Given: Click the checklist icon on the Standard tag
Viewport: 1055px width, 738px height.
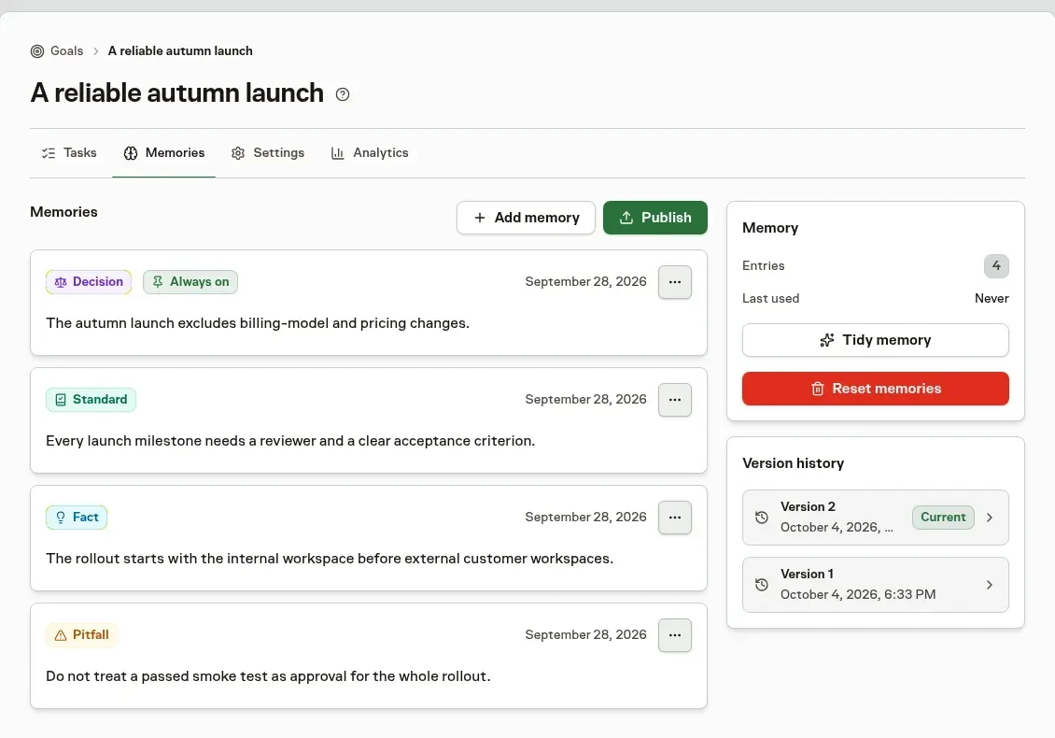Looking at the screenshot, I should coord(61,399).
